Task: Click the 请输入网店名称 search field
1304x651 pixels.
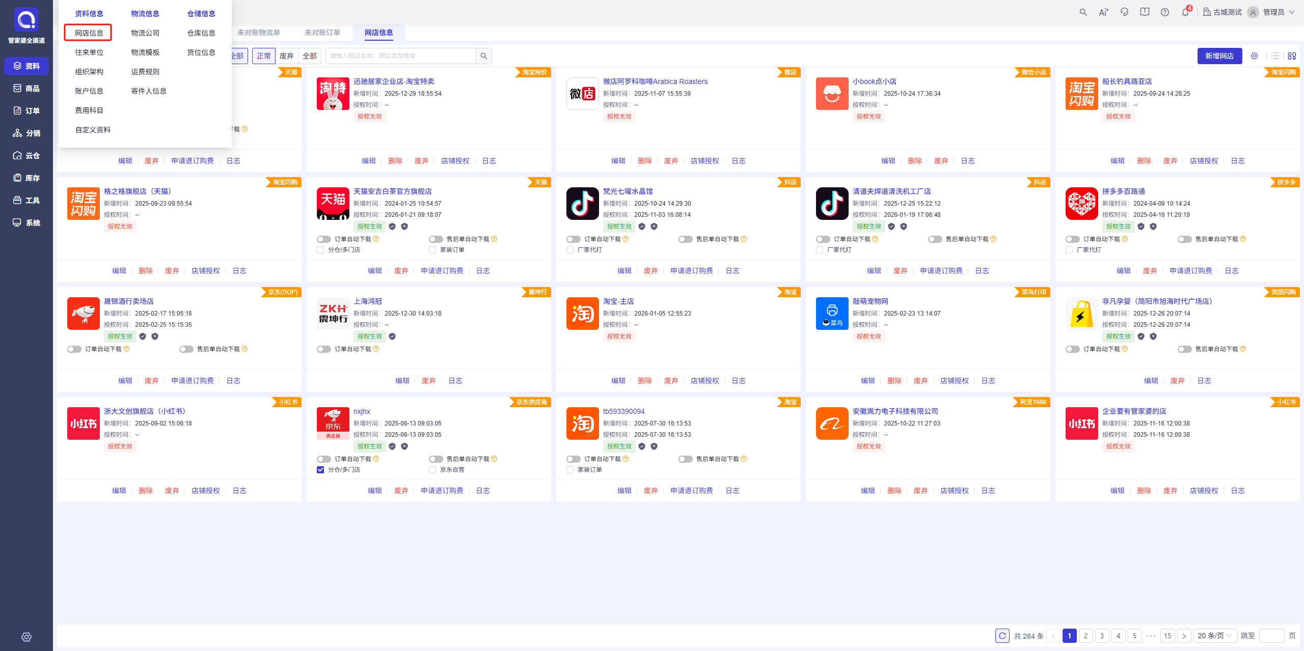Action: [401, 56]
